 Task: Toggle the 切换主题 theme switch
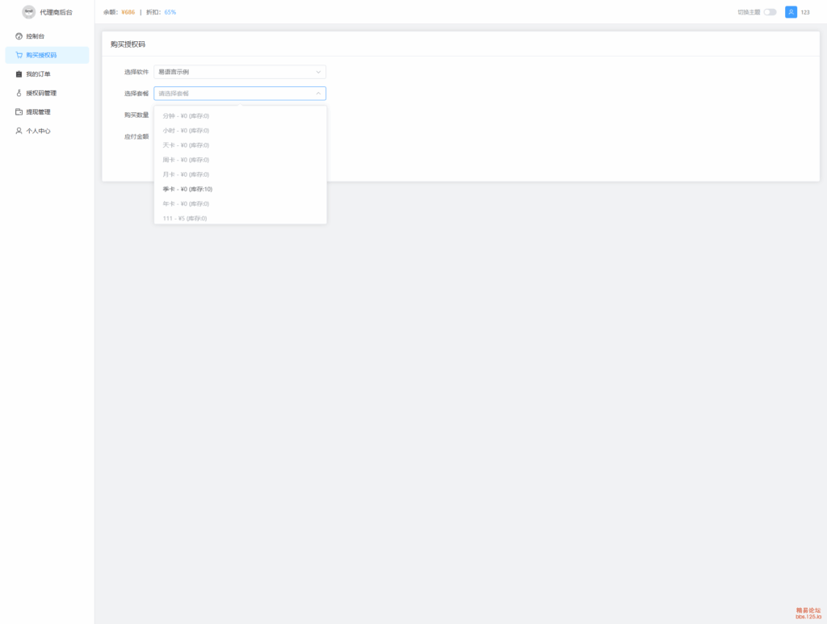(770, 12)
